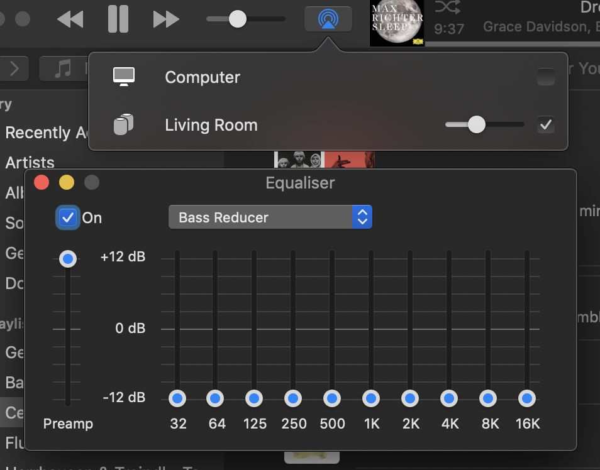The width and height of the screenshot is (600, 470).
Task: Open the Bass Reducer preset dropdown
Action: (x=270, y=217)
